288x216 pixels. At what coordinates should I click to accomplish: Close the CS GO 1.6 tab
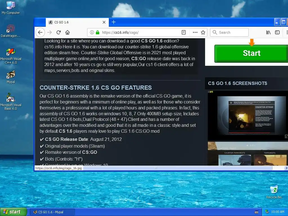tap(104, 22)
